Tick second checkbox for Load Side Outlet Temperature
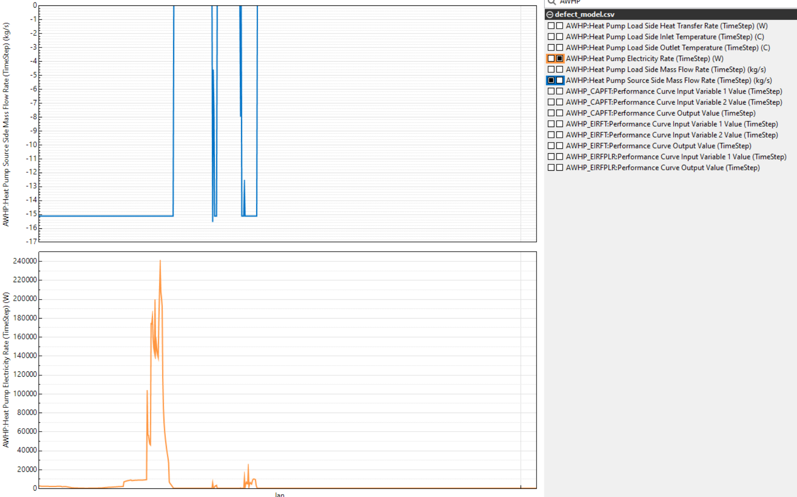Screen dimensions: 797x497 click(x=560, y=48)
